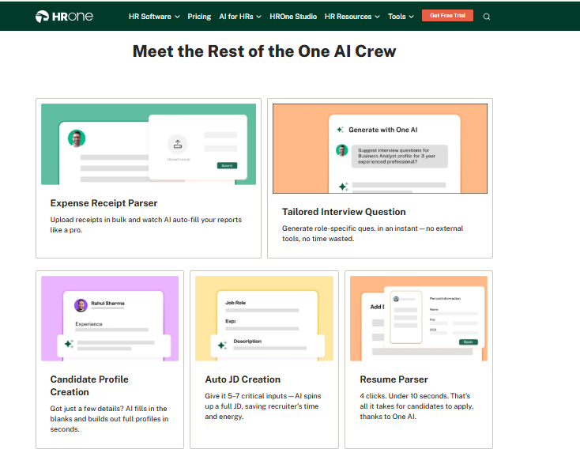Click avatar next to interview question prompt
The width and height of the screenshot is (580, 468).
click(x=342, y=150)
